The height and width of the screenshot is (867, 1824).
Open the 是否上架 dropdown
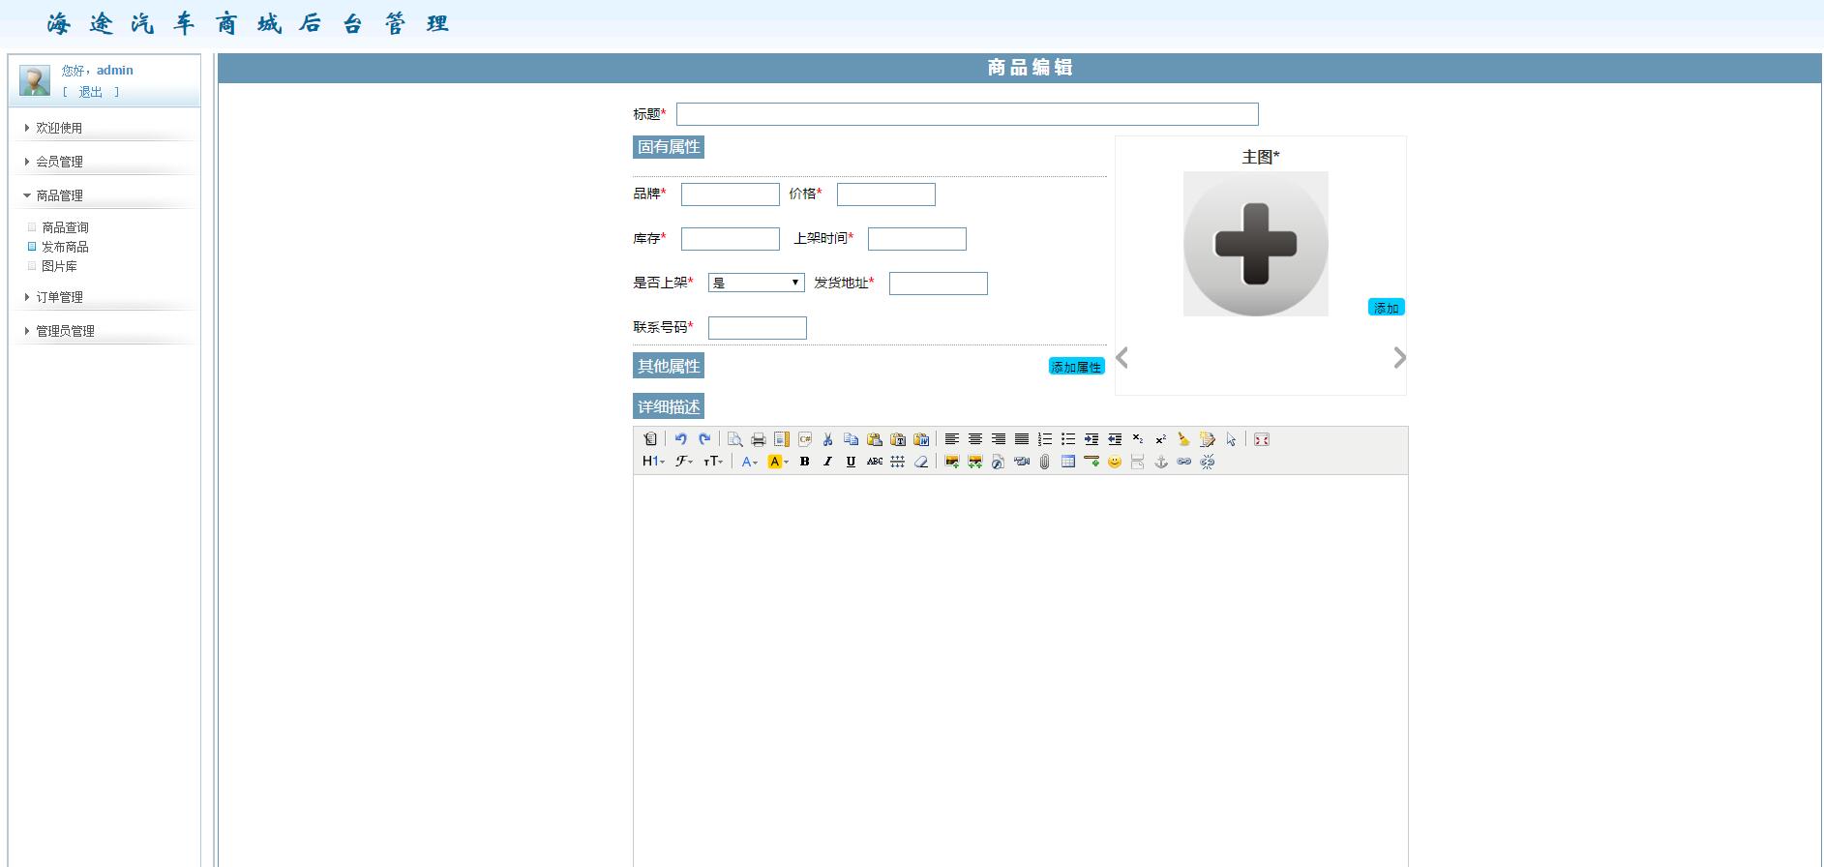[x=756, y=283]
